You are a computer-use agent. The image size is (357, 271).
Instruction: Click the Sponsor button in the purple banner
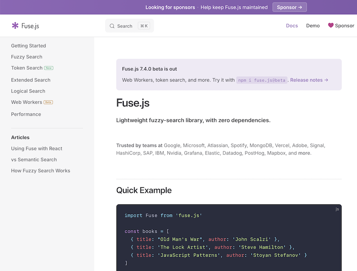(290, 7)
